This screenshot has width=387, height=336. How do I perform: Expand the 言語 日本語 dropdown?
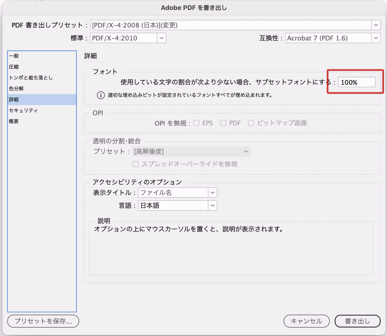[x=212, y=205]
